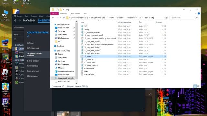
Task: Open Видео folder in navigation pane
Action: click(60, 54)
